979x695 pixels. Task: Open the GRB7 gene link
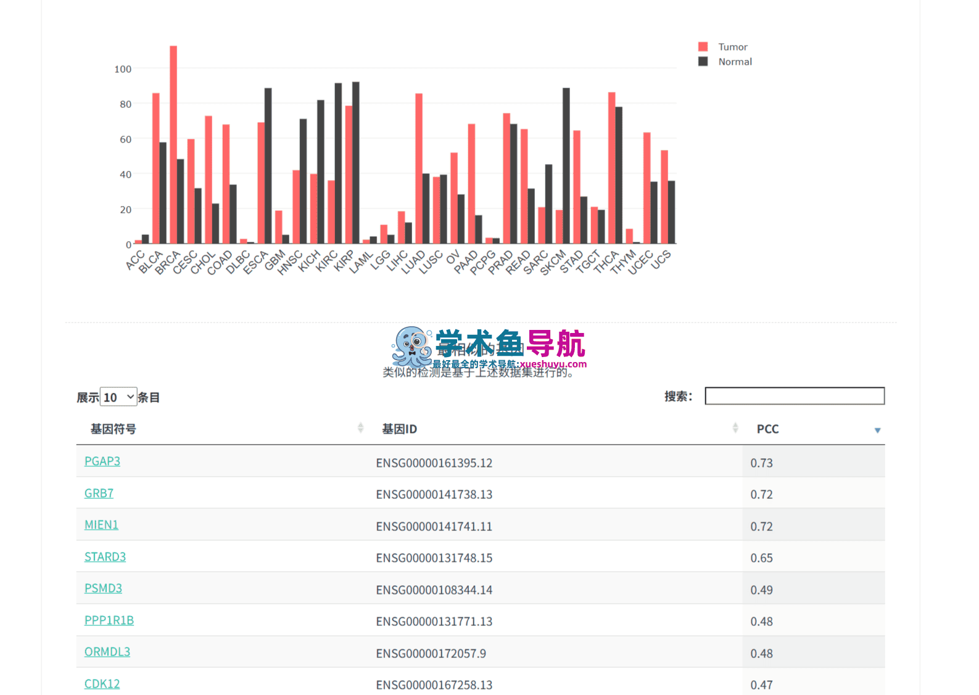99,493
